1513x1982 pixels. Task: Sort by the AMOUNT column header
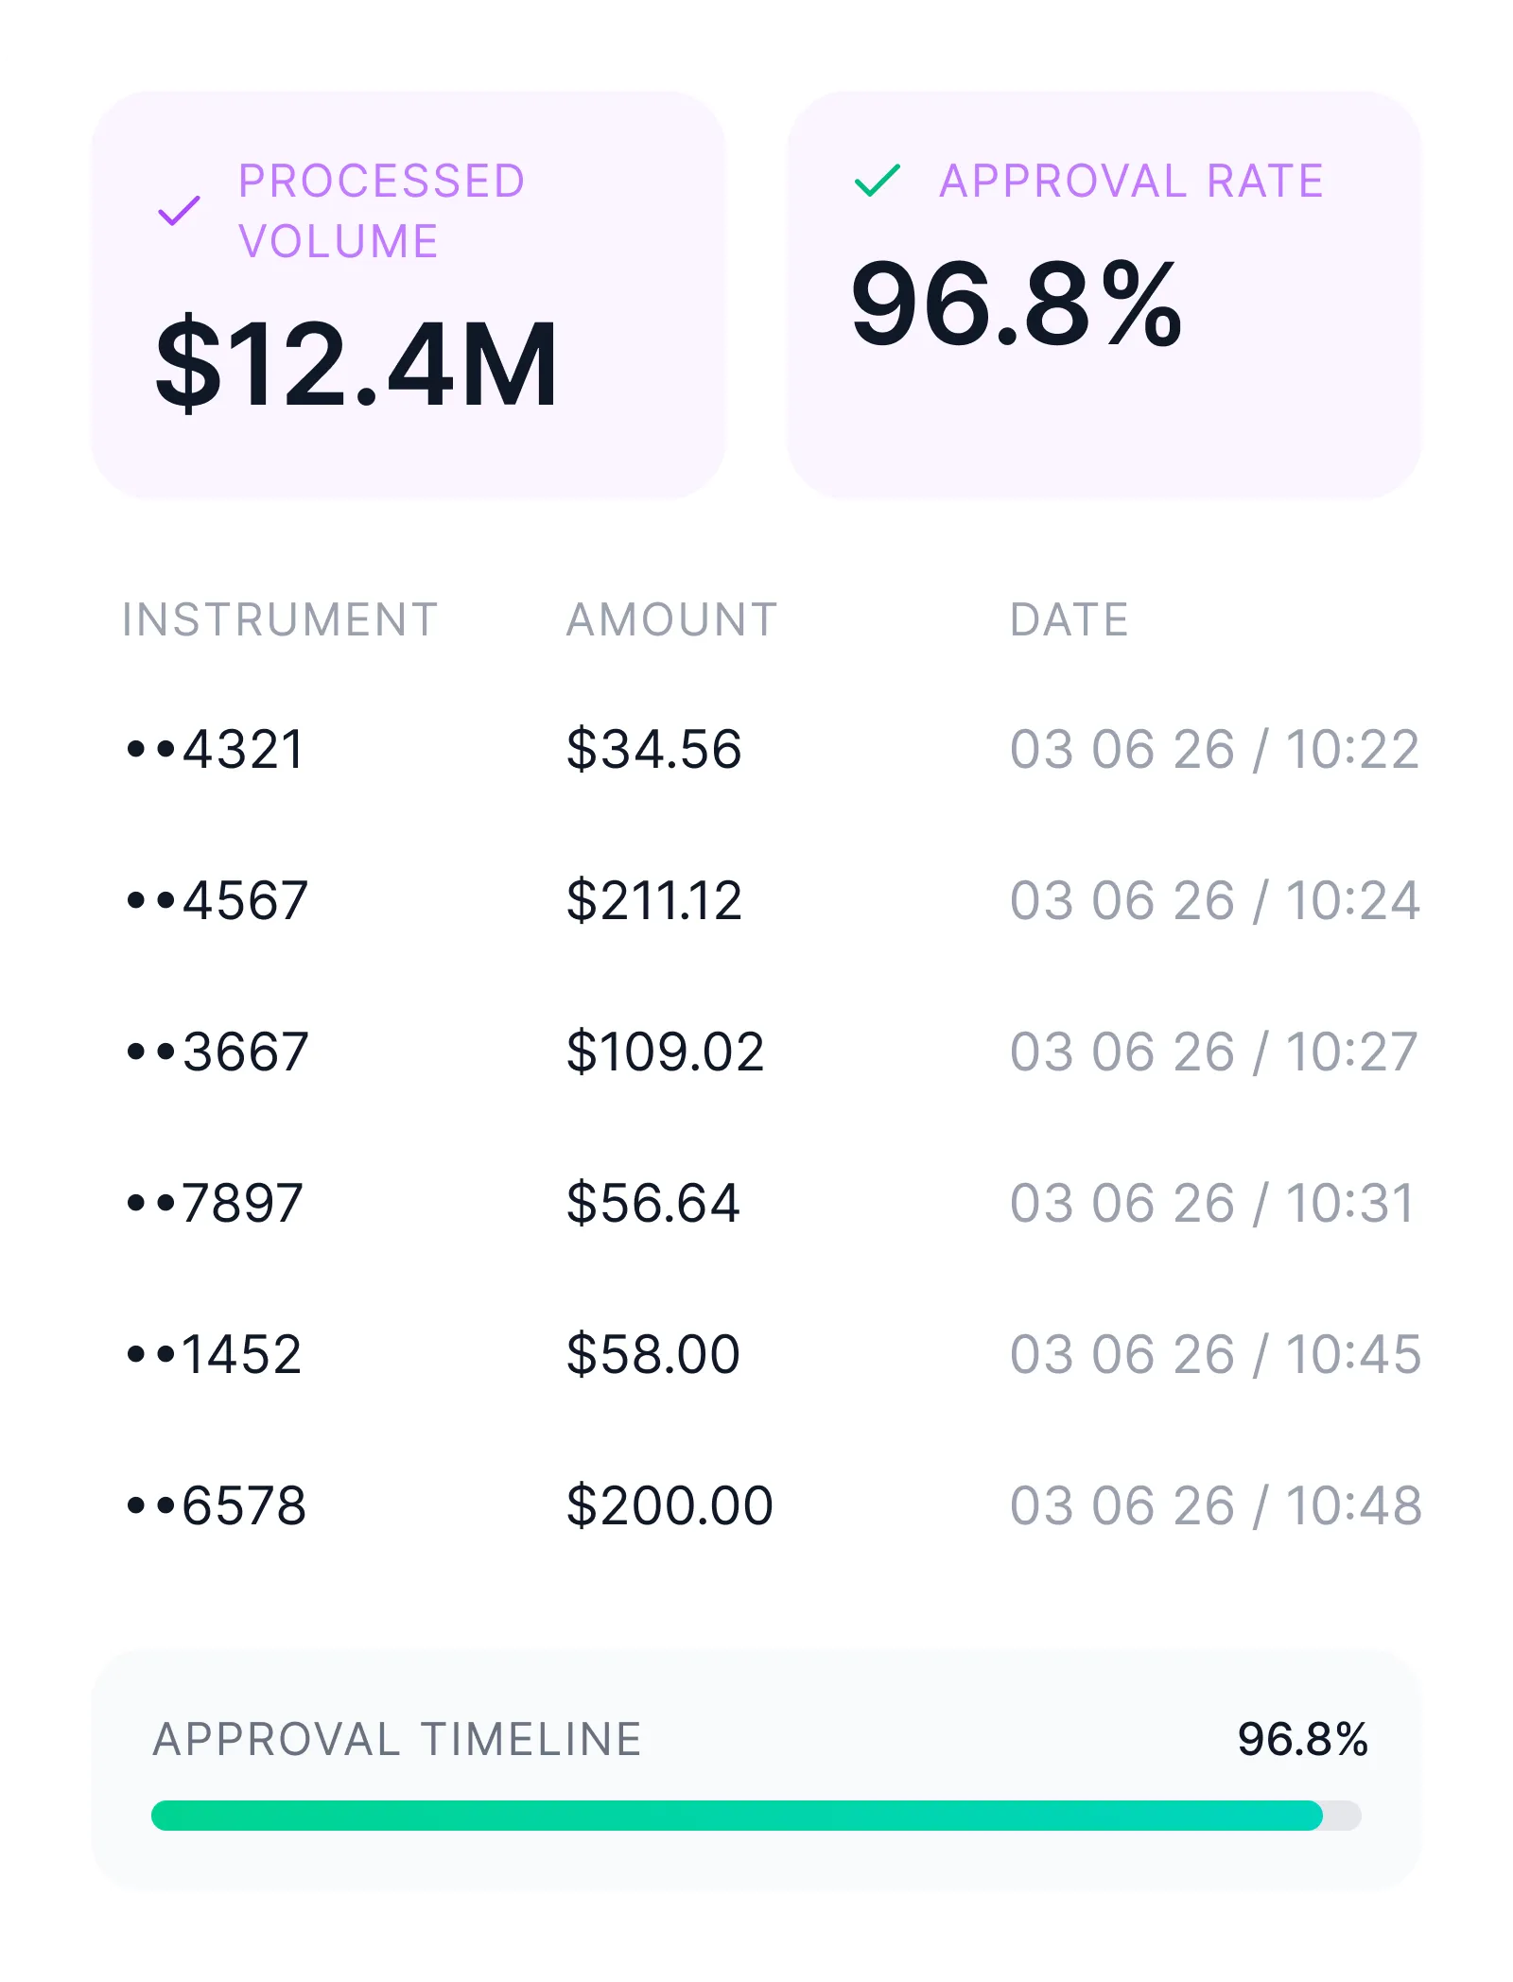pyautogui.click(x=671, y=620)
